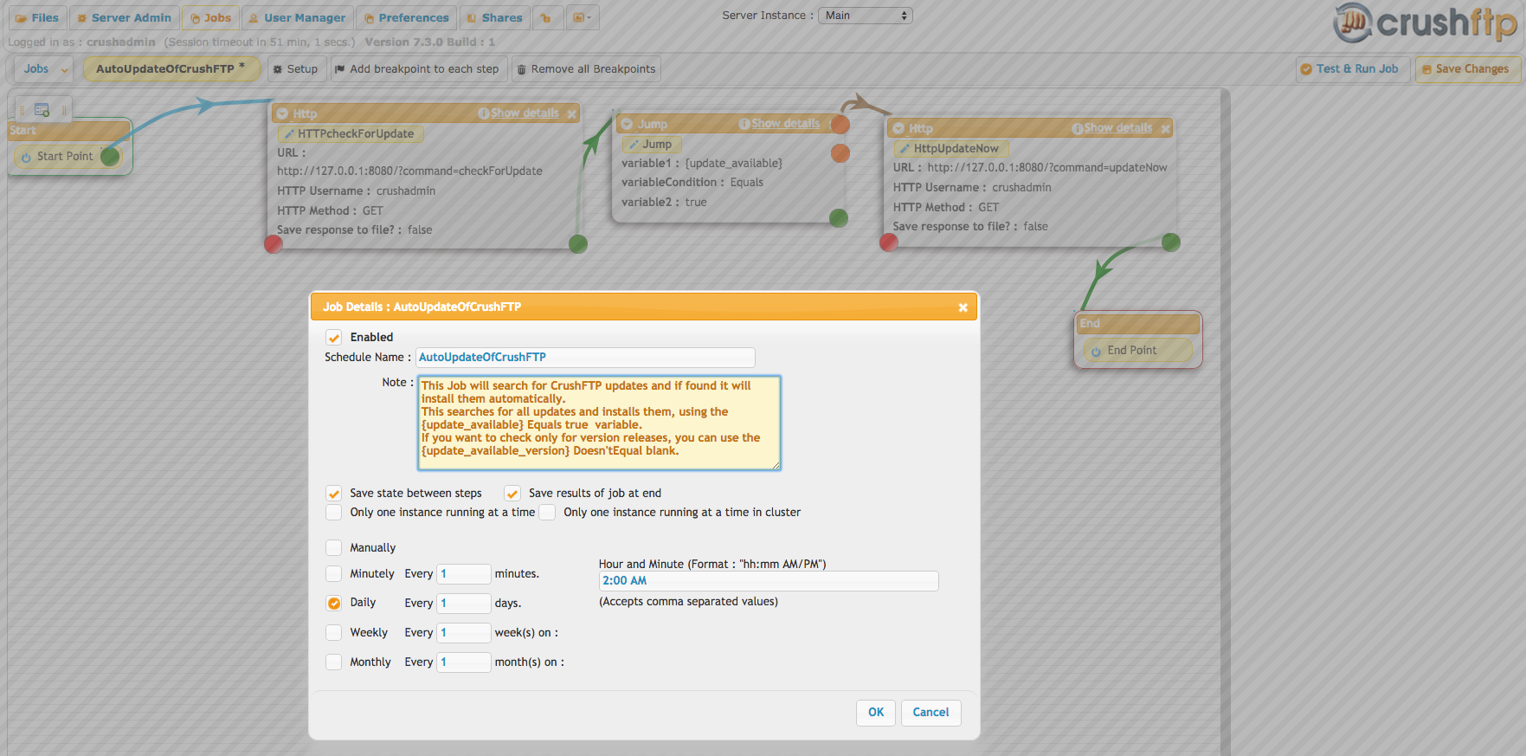Collapse the HTTPcheckForUpdate Http step arrow icon
The image size is (1526, 756).
pyautogui.click(x=282, y=113)
